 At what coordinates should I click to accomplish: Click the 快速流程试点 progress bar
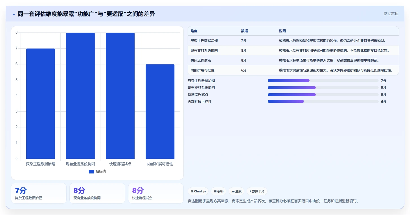[323, 95]
